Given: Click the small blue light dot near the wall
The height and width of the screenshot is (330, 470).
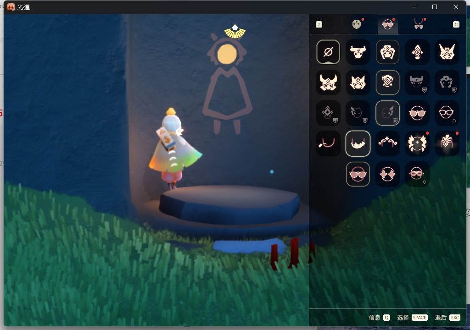Looking at the screenshot, I should [x=272, y=171].
